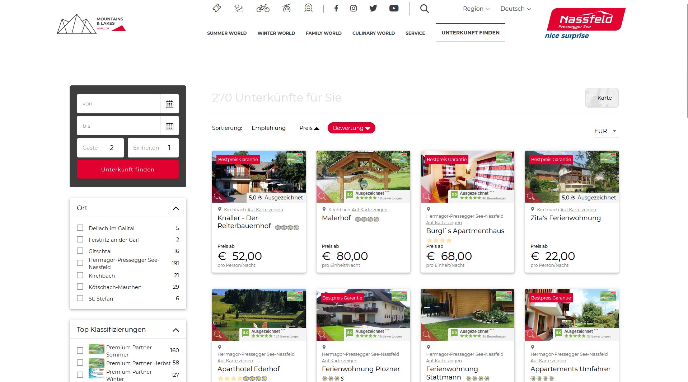Open the Malerhof listing photo
688x382 pixels.
pyautogui.click(x=363, y=170)
